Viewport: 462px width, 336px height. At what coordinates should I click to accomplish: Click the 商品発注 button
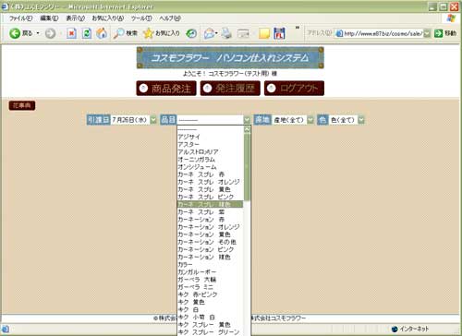click(166, 89)
